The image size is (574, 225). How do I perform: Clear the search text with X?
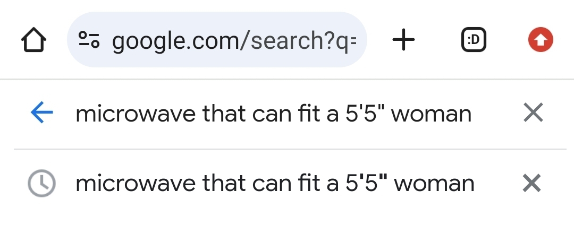click(533, 113)
